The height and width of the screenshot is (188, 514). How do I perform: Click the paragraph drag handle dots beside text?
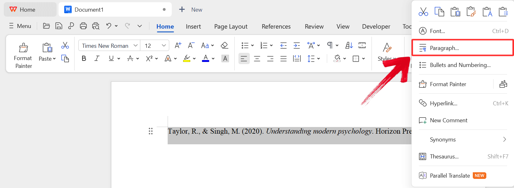[x=151, y=131]
